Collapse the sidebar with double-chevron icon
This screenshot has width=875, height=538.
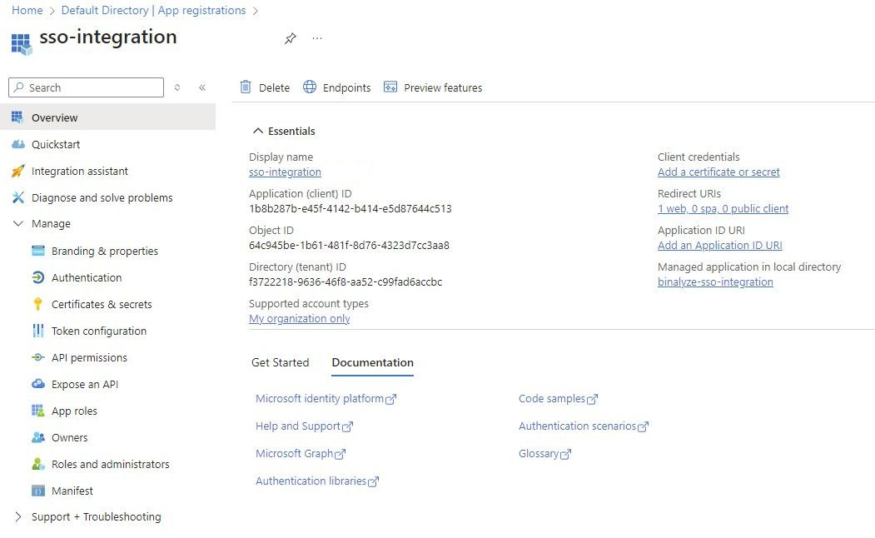[x=202, y=87]
